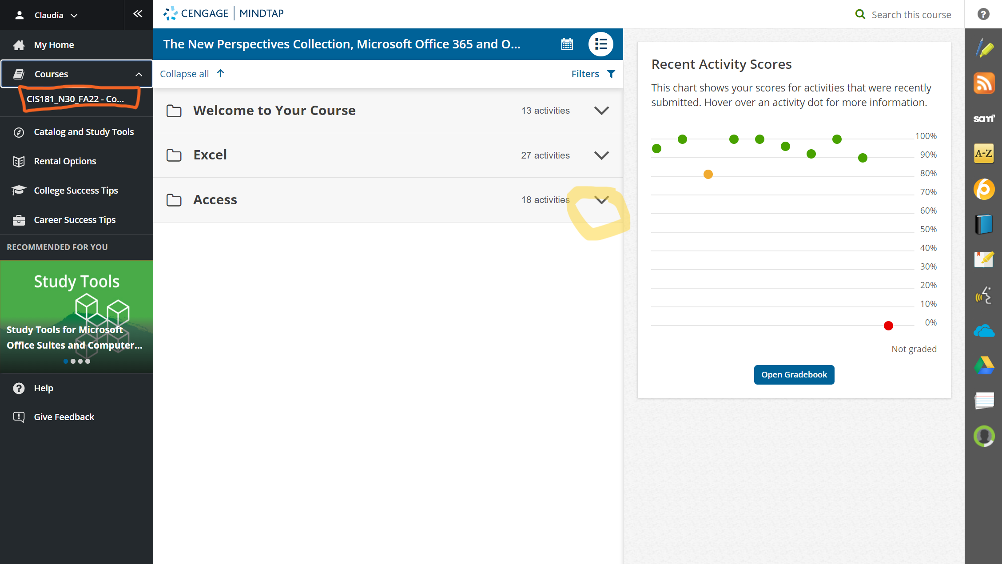Click the My Home house icon
This screenshot has width=1002, height=564.
pyautogui.click(x=19, y=45)
